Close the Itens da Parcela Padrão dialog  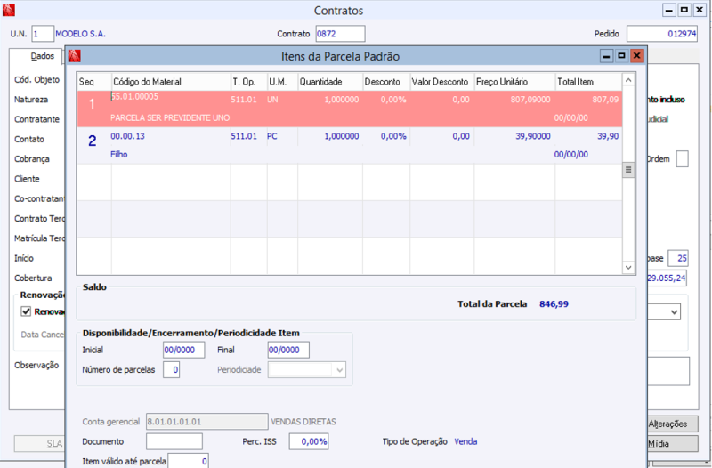(637, 56)
